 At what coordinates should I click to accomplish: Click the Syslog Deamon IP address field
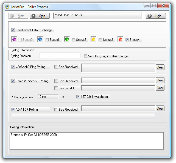coord(60,56)
